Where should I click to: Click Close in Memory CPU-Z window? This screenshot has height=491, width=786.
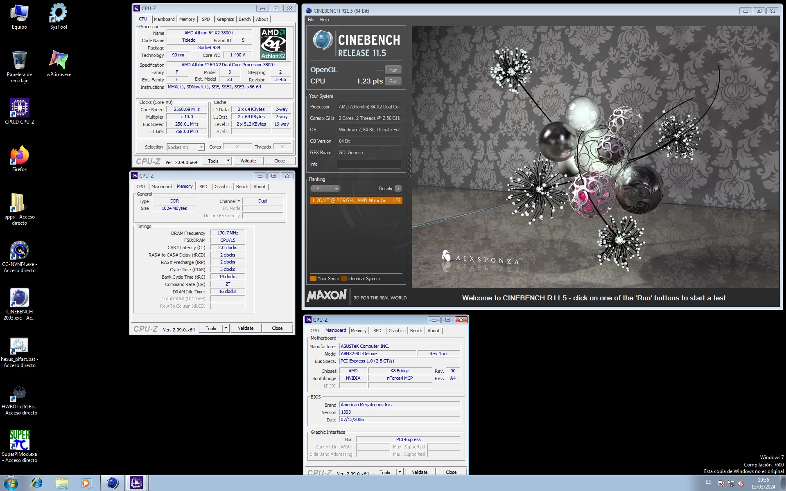(277, 328)
